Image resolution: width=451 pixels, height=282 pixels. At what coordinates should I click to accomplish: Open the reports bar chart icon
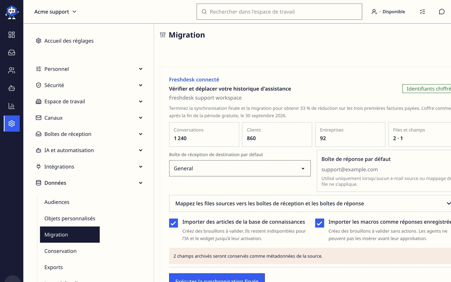(x=11, y=106)
